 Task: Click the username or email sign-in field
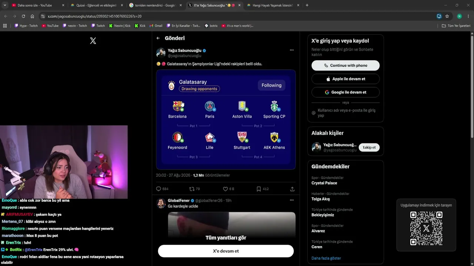346,113
